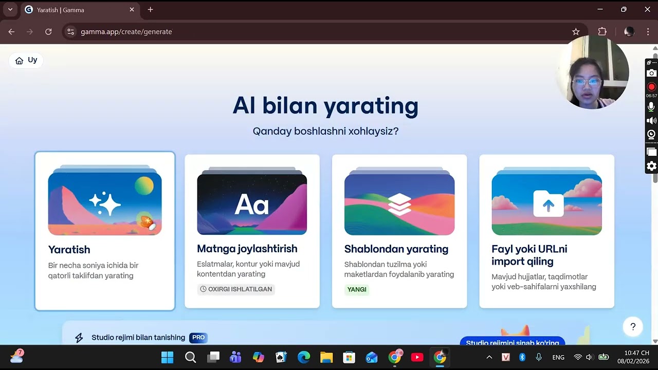
Task: Click the Uy home button
Action: click(x=26, y=60)
